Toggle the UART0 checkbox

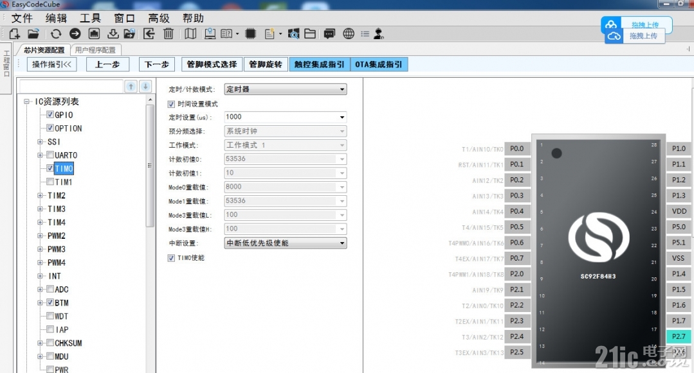click(50, 155)
